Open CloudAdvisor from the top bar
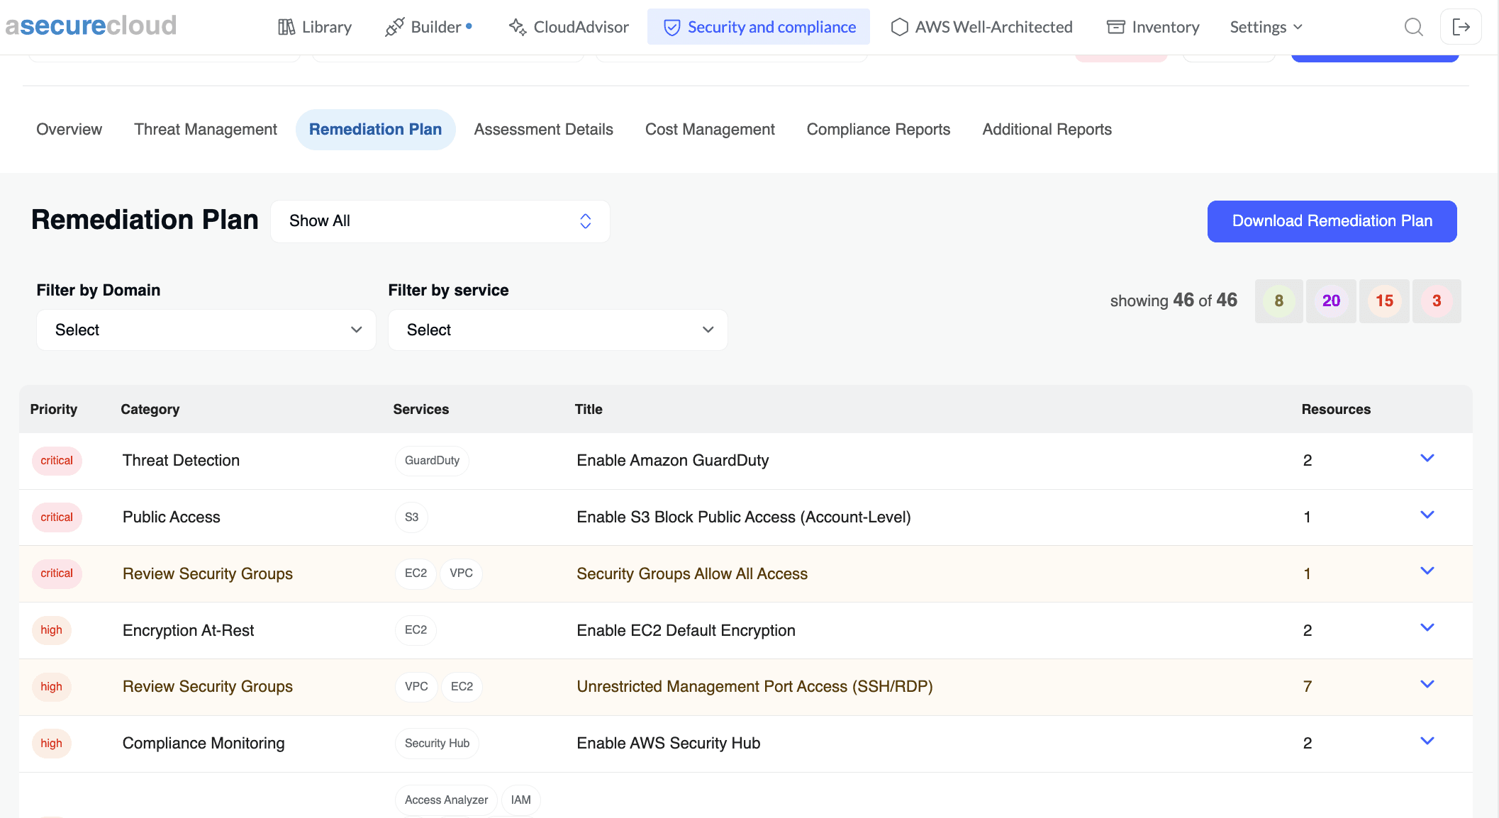The height and width of the screenshot is (818, 1499). (569, 27)
